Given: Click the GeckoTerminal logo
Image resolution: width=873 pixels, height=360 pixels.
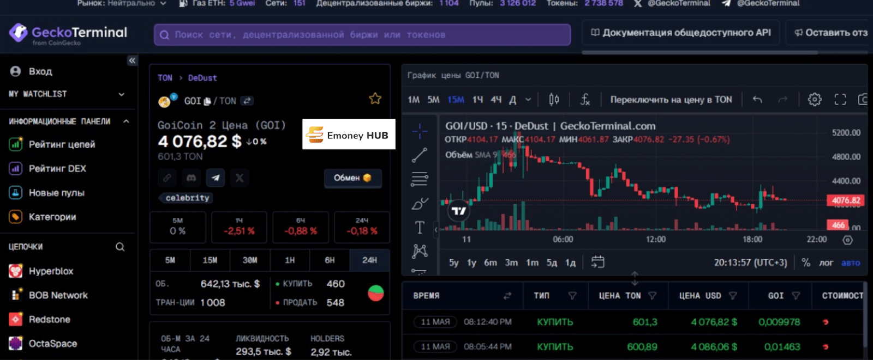Looking at the screenshot, I should pyautogui.click(x=68, y=34).
